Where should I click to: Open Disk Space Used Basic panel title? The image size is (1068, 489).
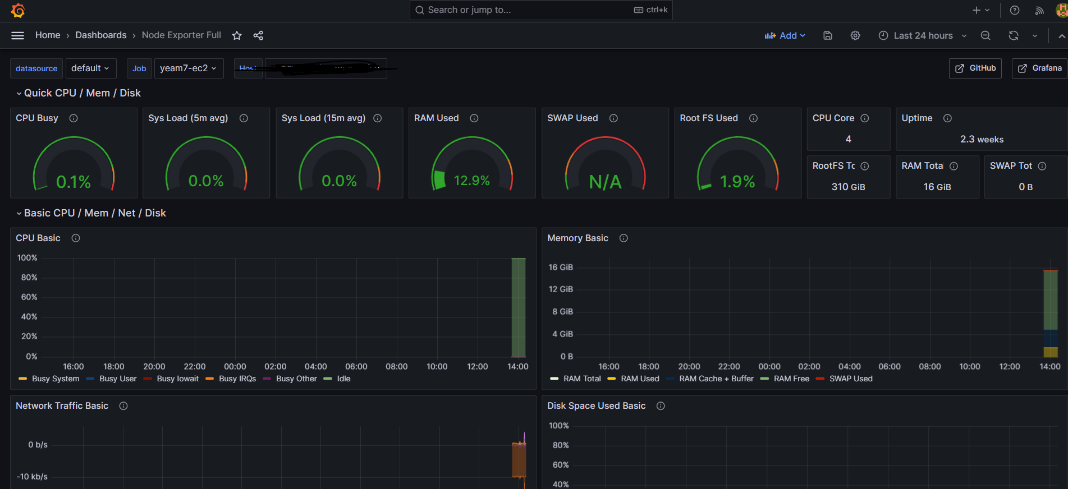coord(596,406)
